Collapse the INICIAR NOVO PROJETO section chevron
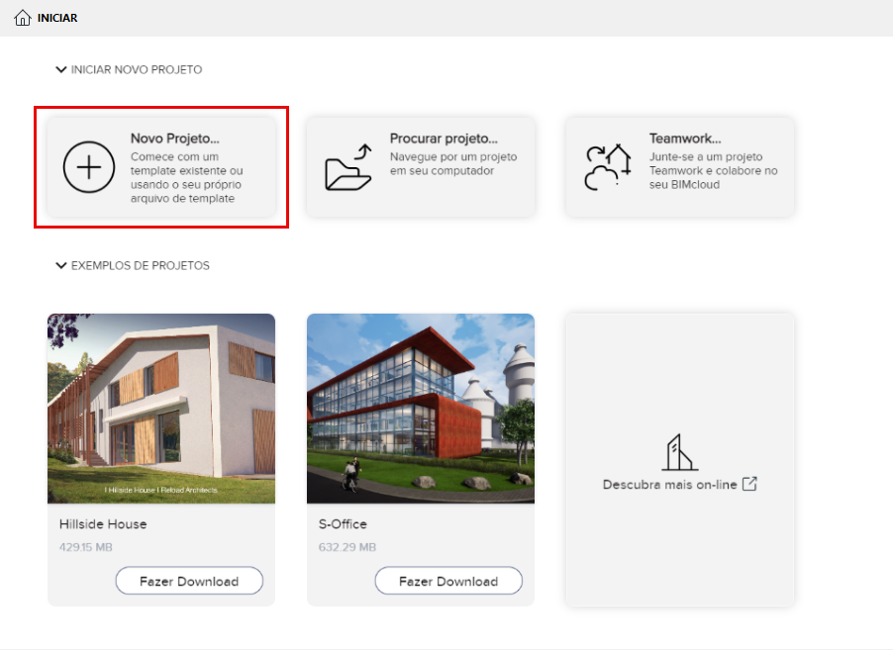This screenshot has width=893, height=650. pos(61,69)
